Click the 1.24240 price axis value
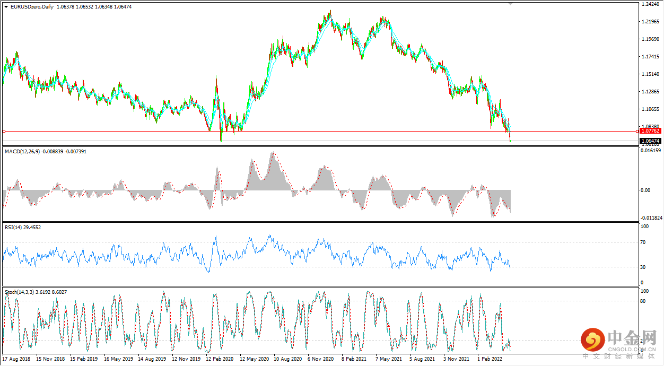Screen dimensions: 664x366 coord(649,4)
